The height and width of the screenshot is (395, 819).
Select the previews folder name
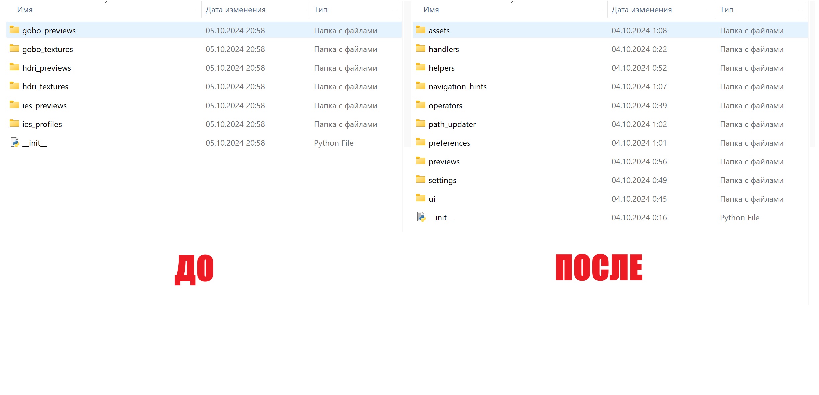point(444,162)
